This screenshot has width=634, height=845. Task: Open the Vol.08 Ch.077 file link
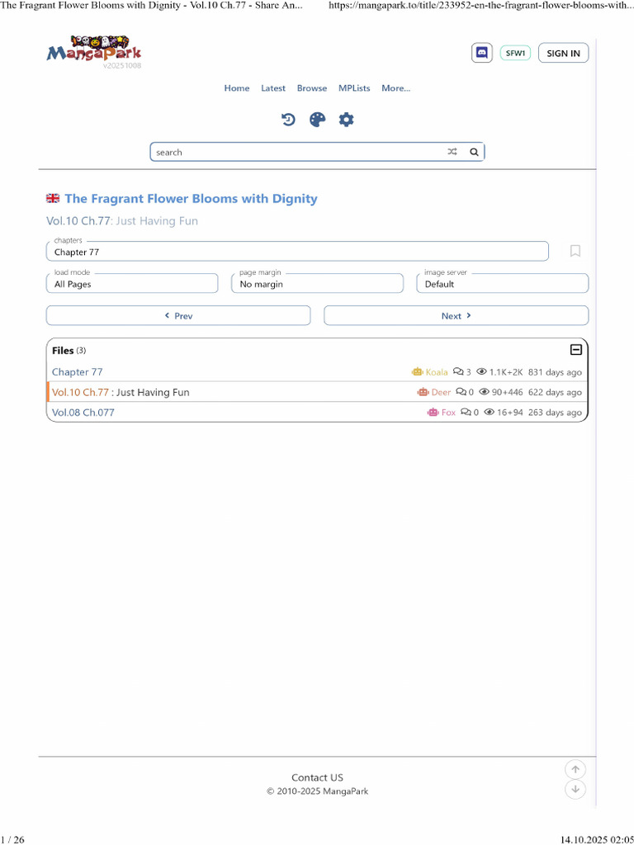click(83, 413)
